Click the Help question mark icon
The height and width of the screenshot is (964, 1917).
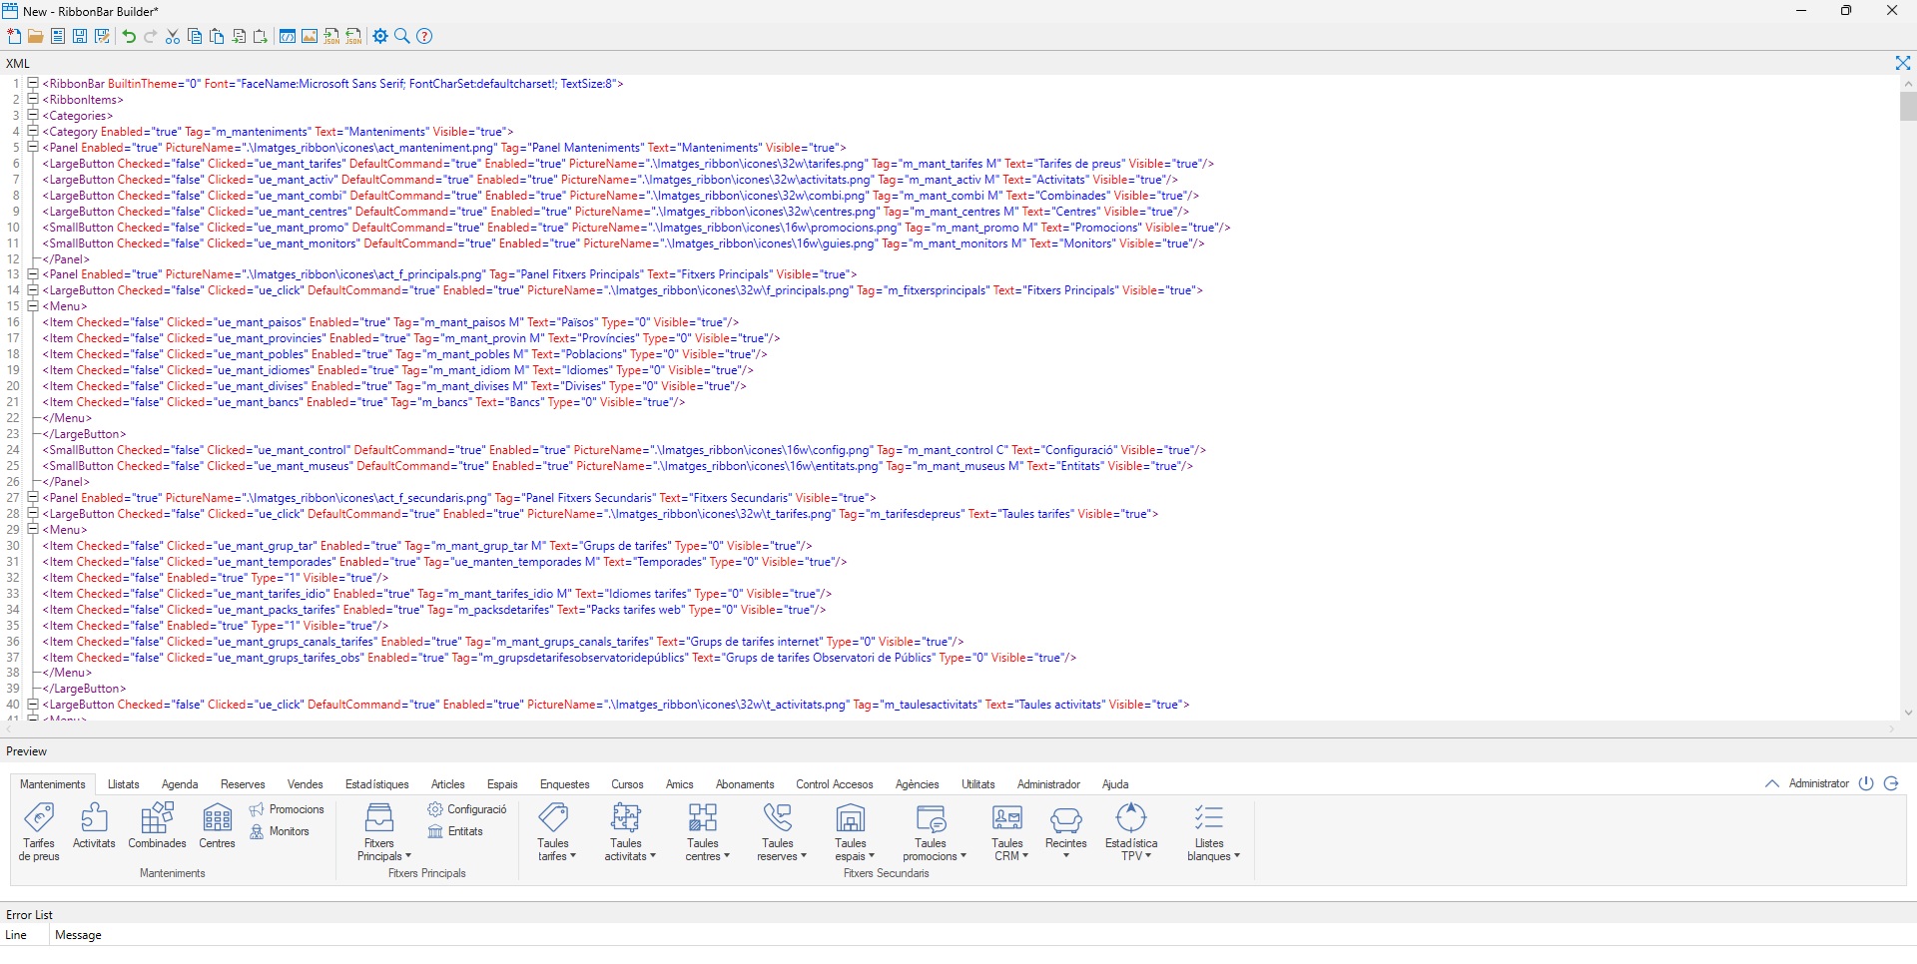(x=424, y=36)
